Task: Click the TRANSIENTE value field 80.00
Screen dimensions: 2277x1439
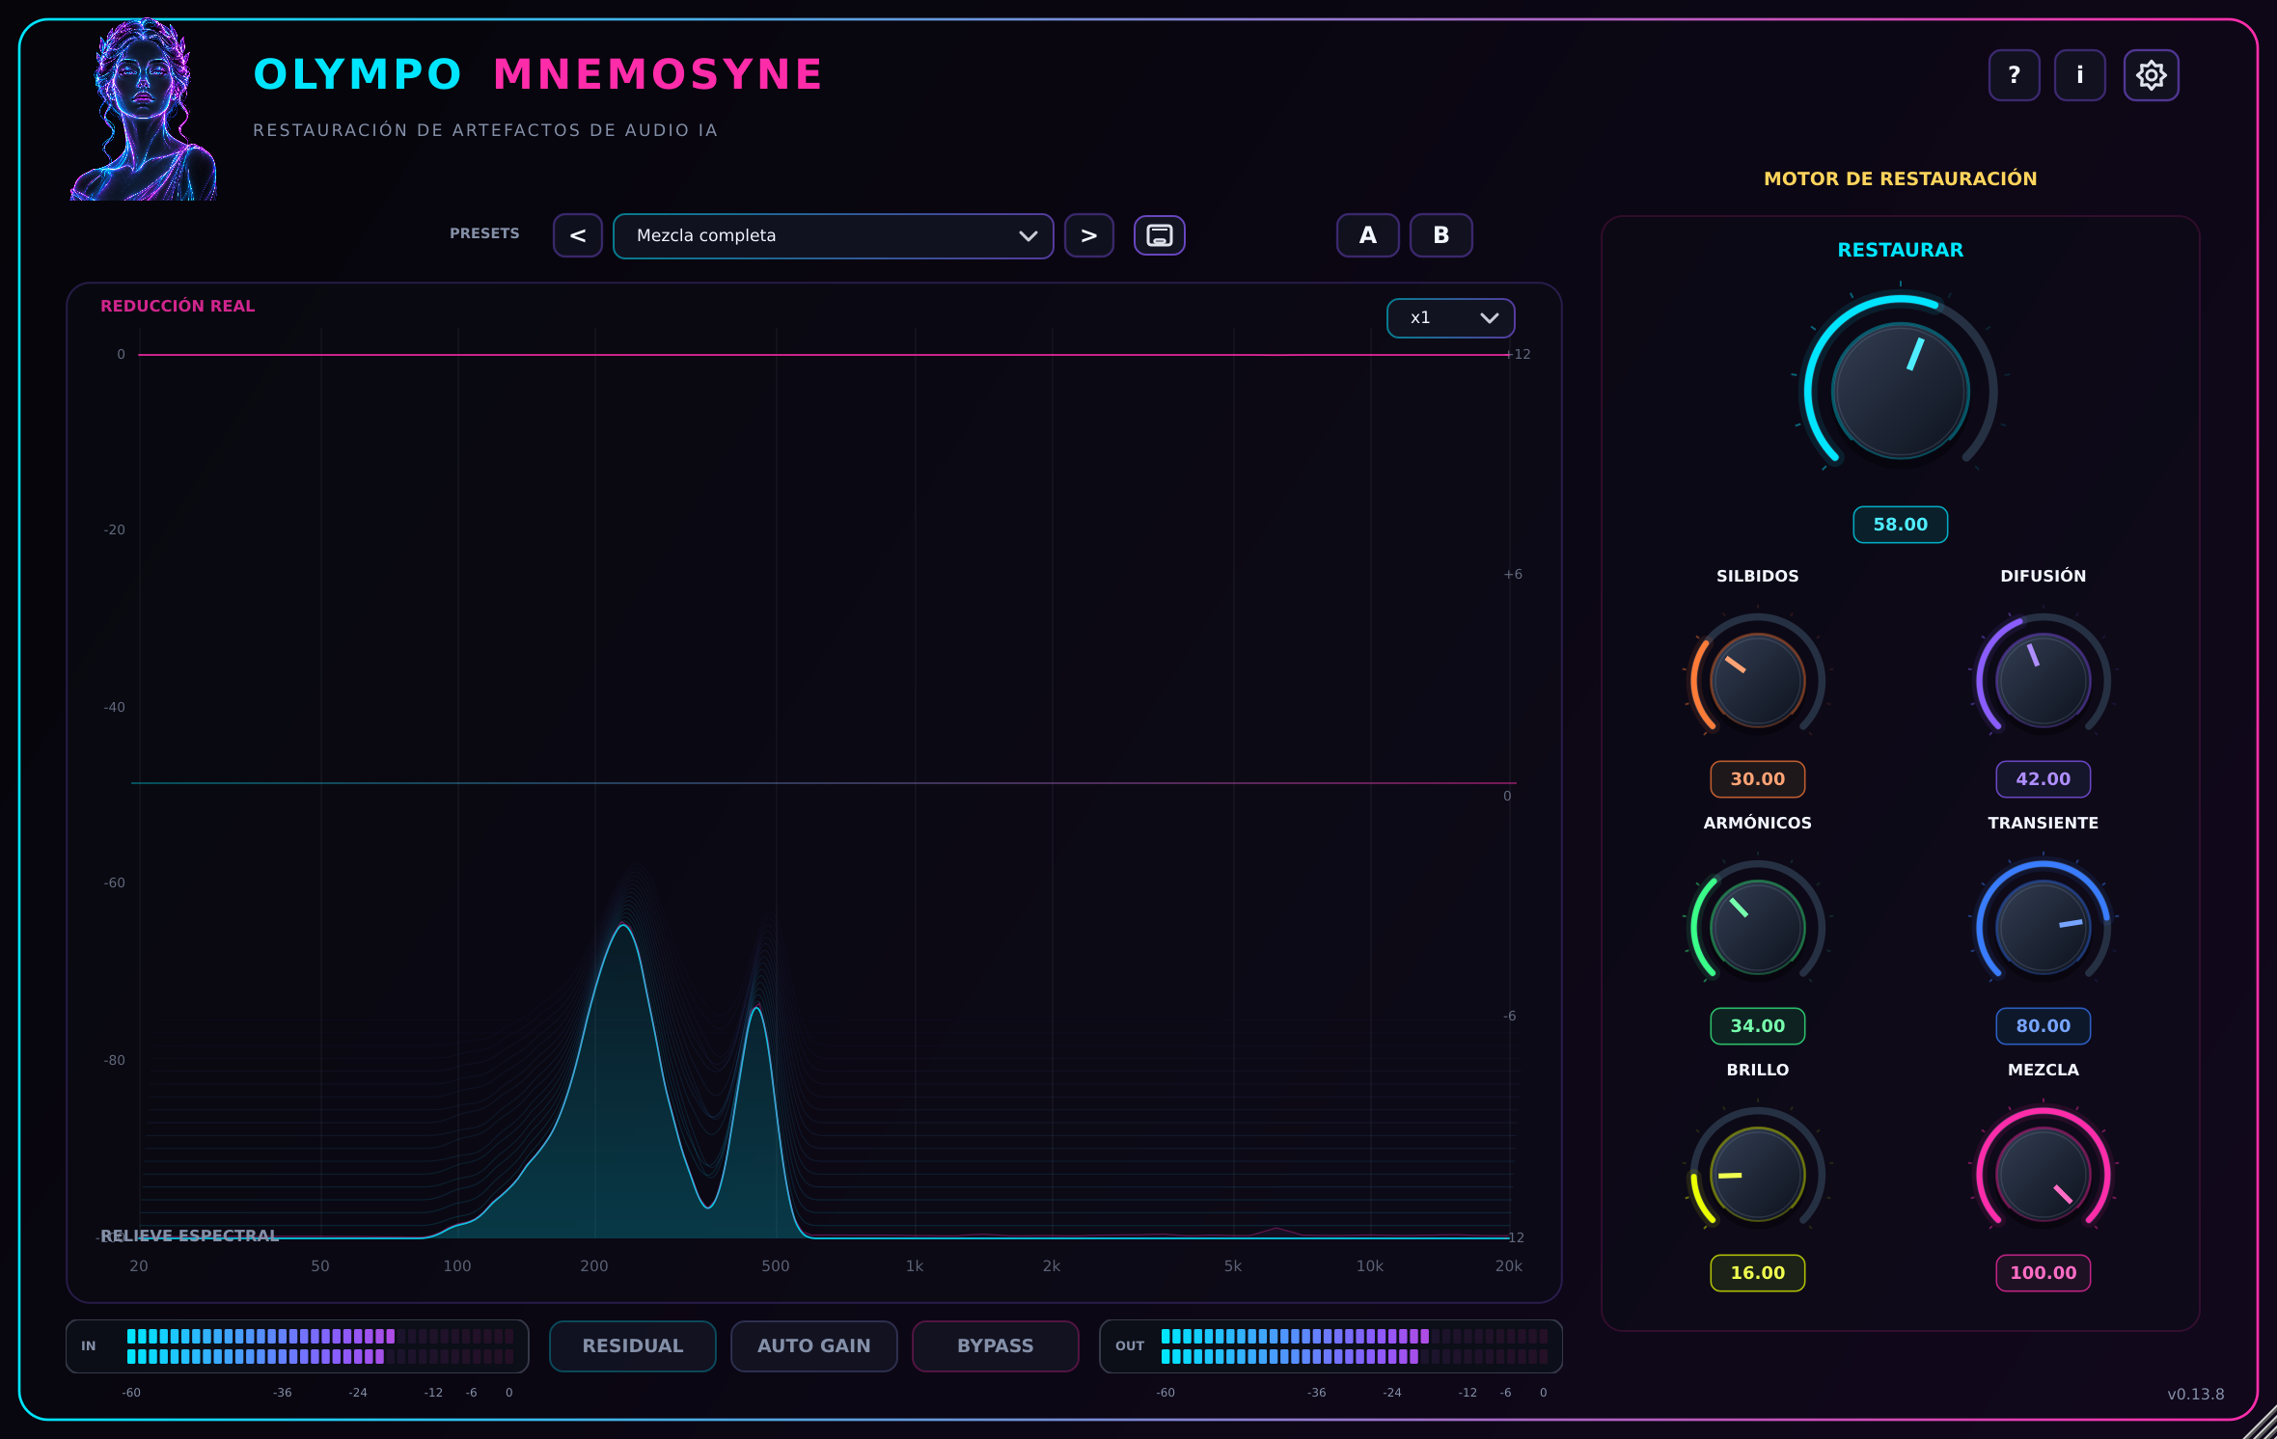Action: click(x=2043, y=1026)
